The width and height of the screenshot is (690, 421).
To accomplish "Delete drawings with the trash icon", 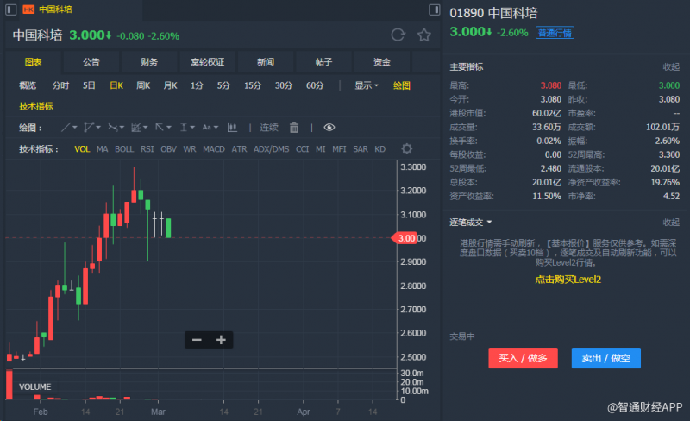I will (294, 128).
